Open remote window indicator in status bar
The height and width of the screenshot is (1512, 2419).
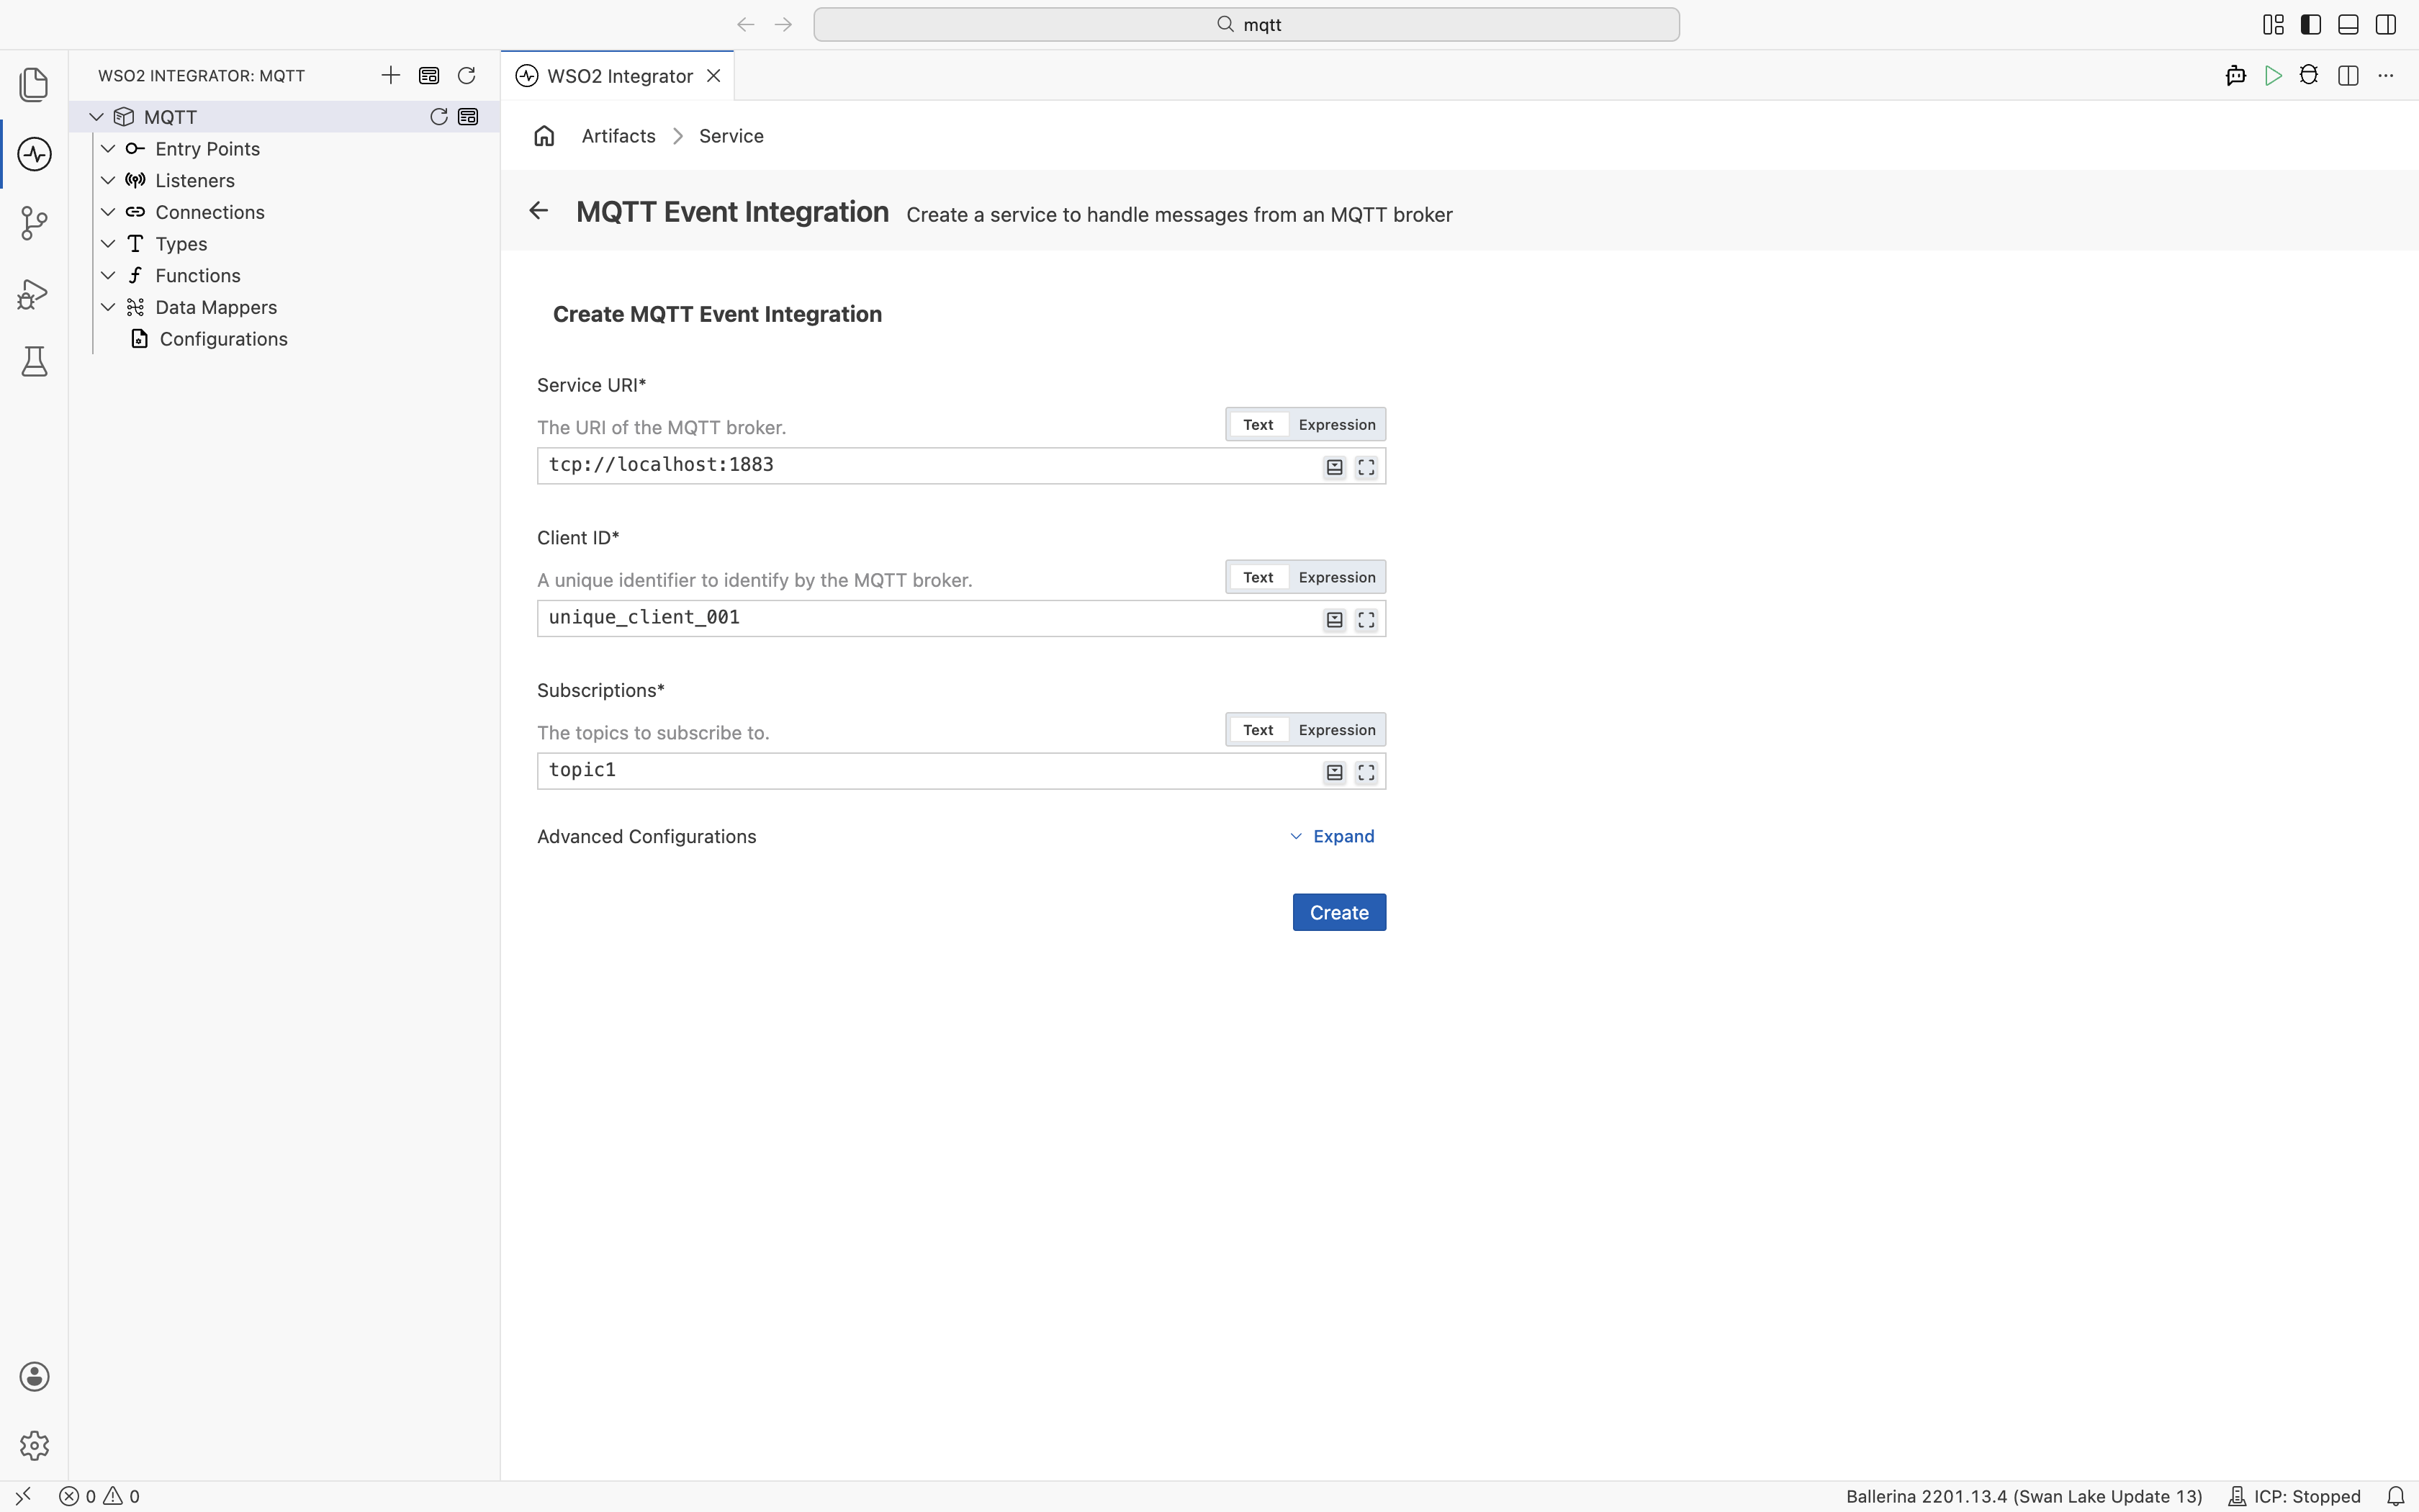pyautogui.click(x=23, y=1496)
